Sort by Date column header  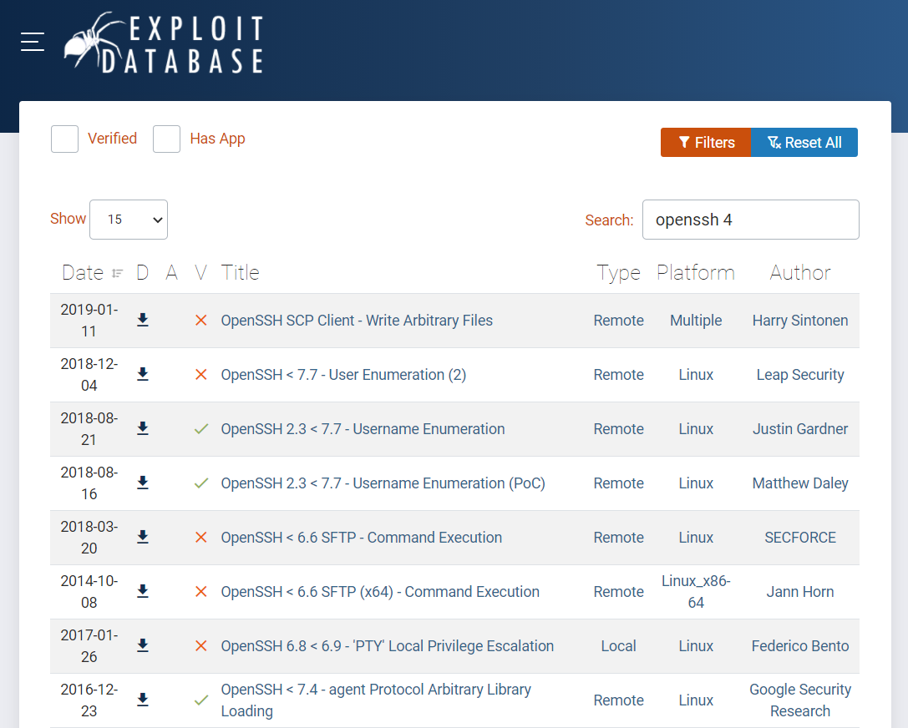(x=83, y=272)
